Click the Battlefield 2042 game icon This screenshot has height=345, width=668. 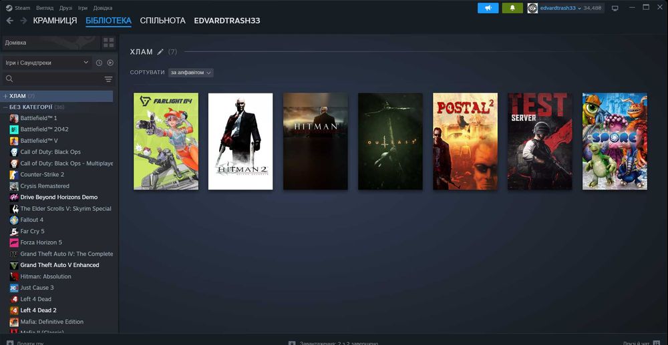pyautogui.click(x=14, y=129)
